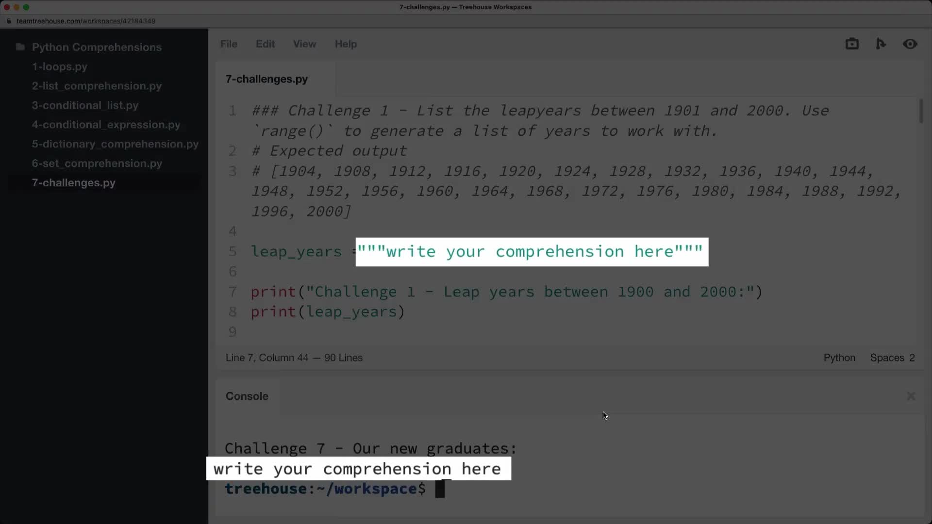932x524 pixels.
Task: Click the flag icon in the toolbar
Action: click(x=881, y=44)
